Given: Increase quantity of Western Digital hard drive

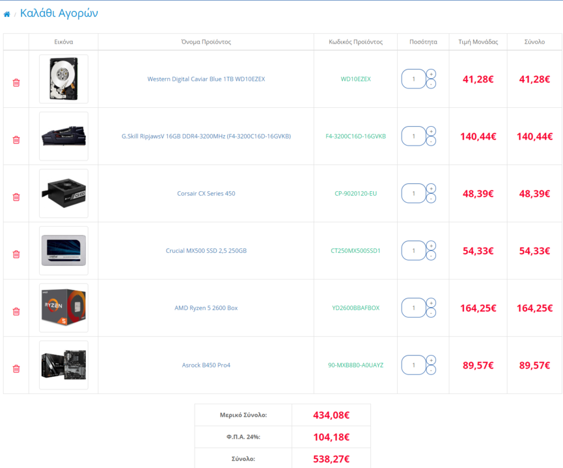Looking at the screenshot, I should tap(432, 74).
